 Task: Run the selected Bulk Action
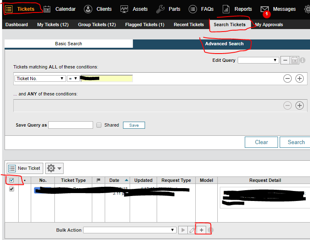183,230
